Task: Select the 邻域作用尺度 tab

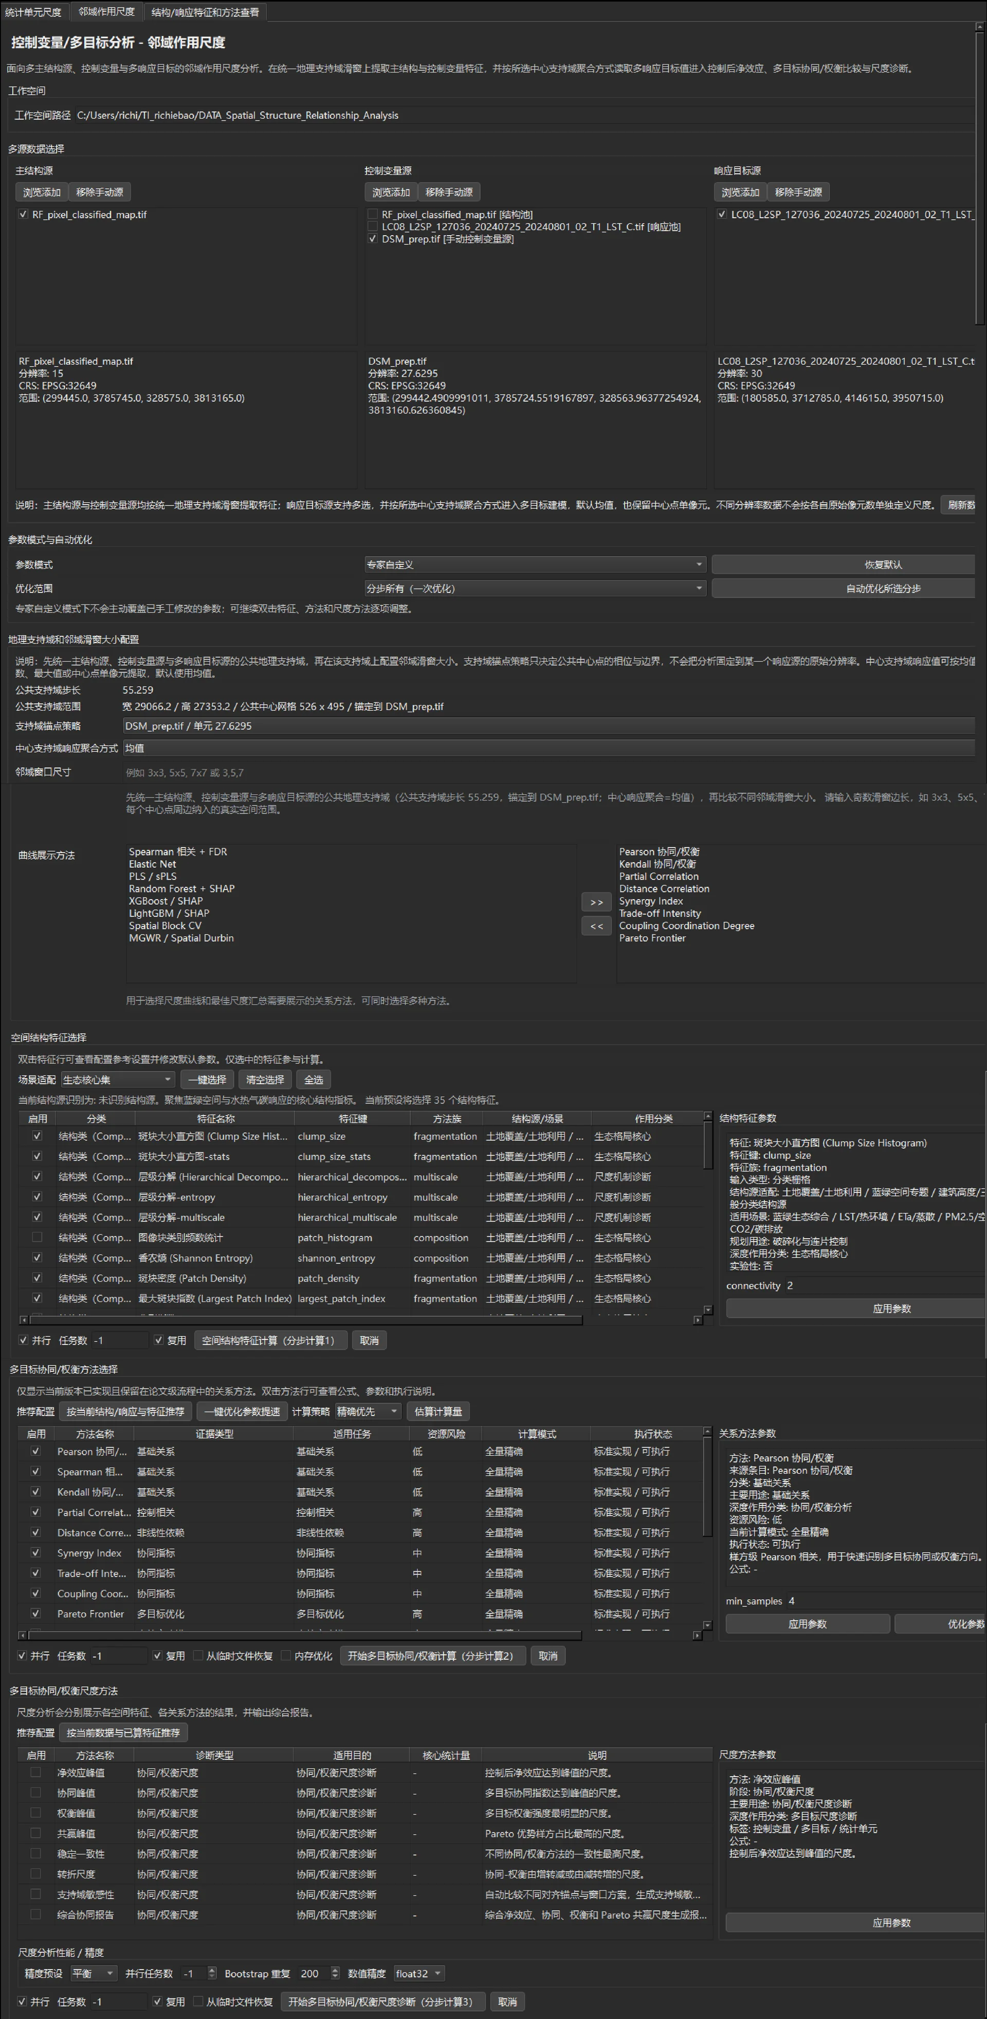Action: click(x=106, y=11)
